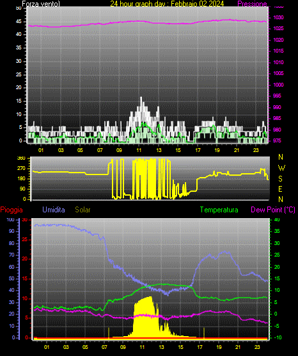Click the Temperatura legend label

tap(219, 210)
